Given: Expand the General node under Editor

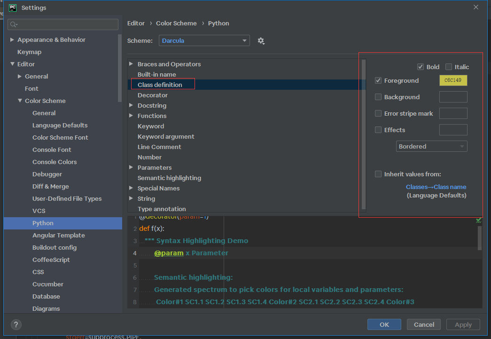Looking at the screenshot, I should coord(20,76).
